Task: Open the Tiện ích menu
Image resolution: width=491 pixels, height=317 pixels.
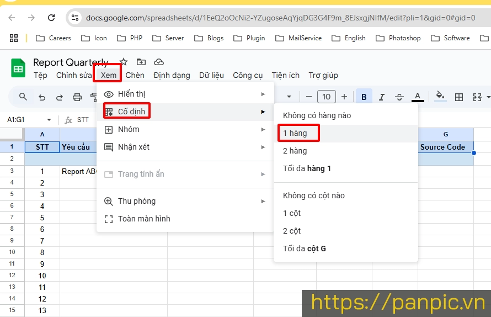Action: (286, 75)
